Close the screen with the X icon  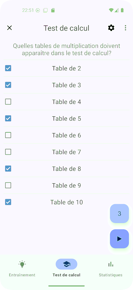tap(9, 28)
